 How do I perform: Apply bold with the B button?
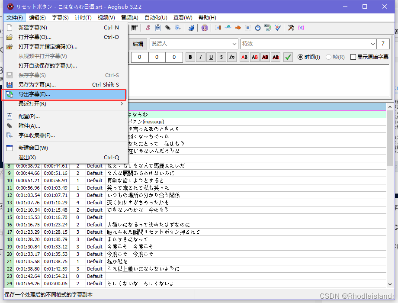(190, 57)
